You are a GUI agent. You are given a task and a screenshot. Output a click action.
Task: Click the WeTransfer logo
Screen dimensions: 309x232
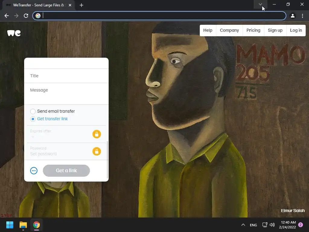tap(14, 33)
